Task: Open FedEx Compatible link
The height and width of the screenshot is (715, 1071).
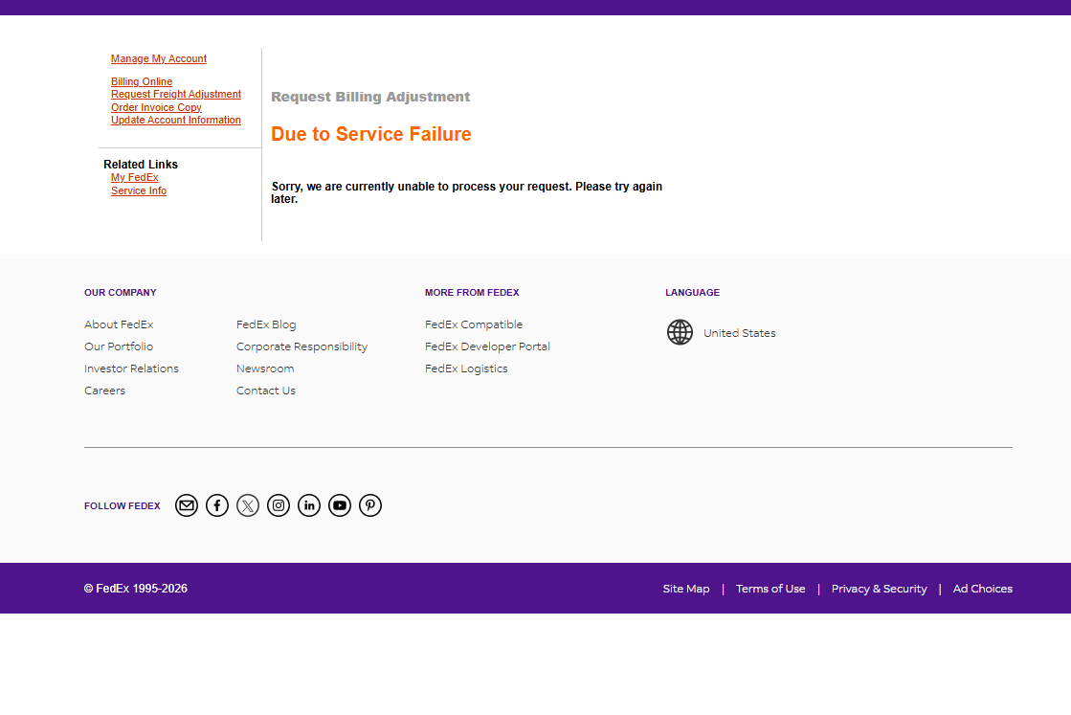Action: (474, 324)
